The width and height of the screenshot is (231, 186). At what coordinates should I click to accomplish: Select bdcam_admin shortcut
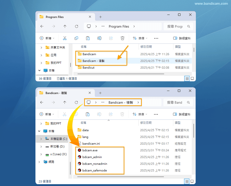click(x=90, y=157)
